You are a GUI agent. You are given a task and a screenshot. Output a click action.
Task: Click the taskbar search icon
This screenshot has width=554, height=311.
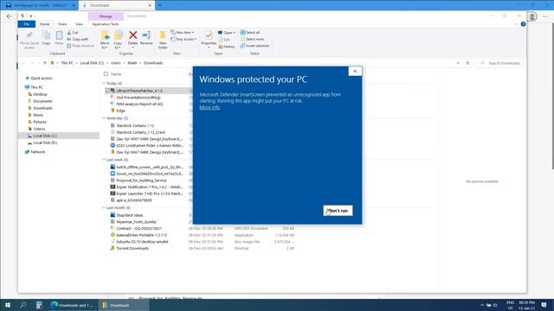point(23,305)
